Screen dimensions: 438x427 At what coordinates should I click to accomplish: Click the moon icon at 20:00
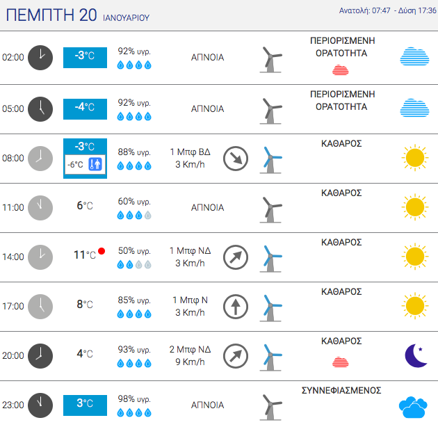(416, 355)
